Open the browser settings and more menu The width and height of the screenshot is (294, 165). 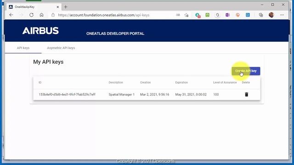(282, 15)
